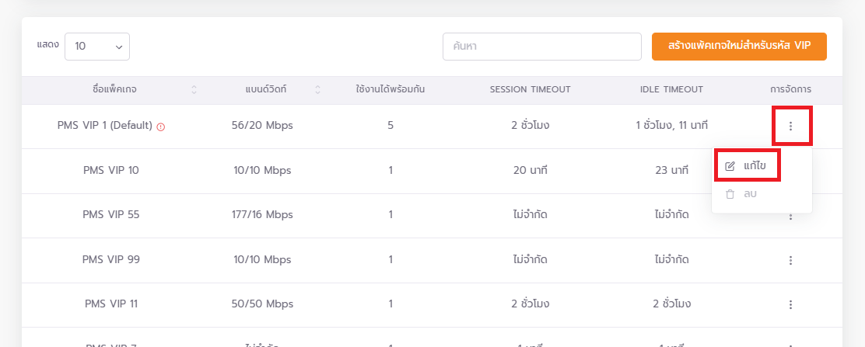This screenshot has width=865, height=347.
Task: Open the actions menu for PMS VIP 1 (Default)
Action: (x=791, y=126)
